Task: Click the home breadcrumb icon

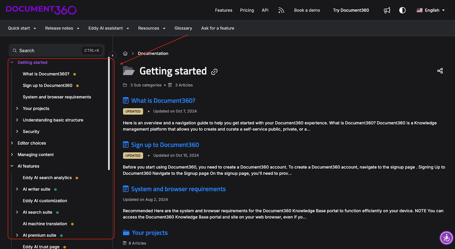Action: (125, 53)
